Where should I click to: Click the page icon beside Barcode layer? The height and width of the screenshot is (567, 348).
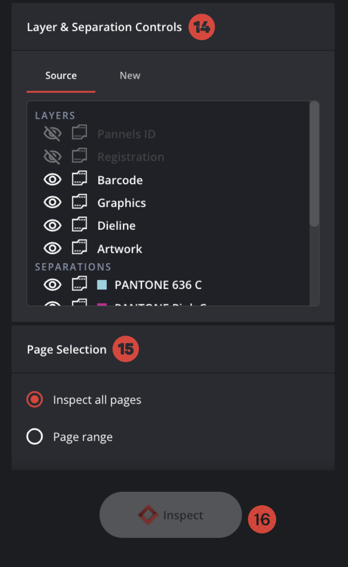pyautogui.click(x=79, y=180)
